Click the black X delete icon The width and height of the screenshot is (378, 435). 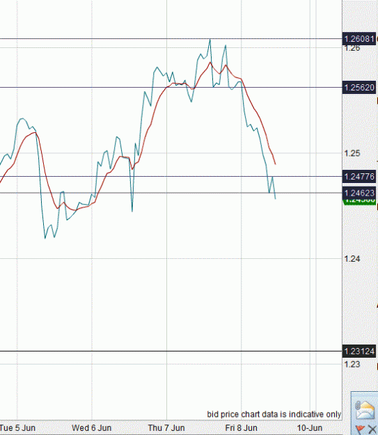(372, 429)
